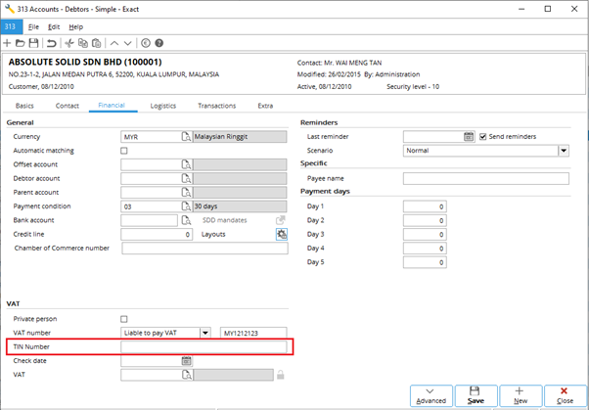589x410 pixels.
Task: Switch to the Basics tab
Action: point(24,106)
